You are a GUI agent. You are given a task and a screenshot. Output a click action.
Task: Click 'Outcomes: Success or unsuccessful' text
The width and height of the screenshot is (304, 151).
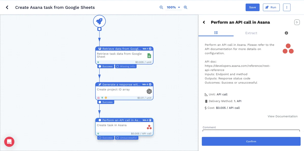click(x=231, y=83)
